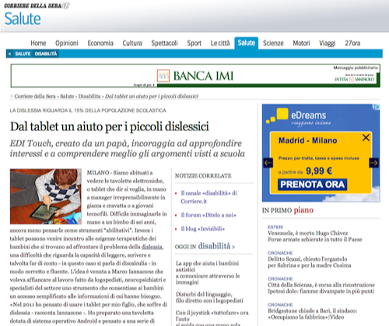Open the child-with-tablet article photo
This screenshot has height=326, width=389.
tap(46, 196)
